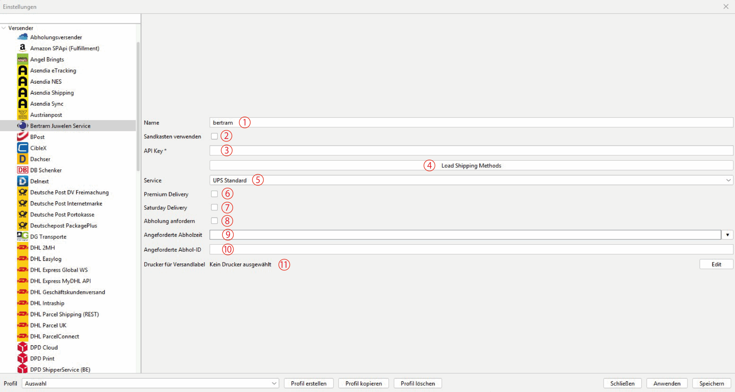735x392 pixels.
Task: Tick the Premium Delivery checkbox
Action: 214,194
